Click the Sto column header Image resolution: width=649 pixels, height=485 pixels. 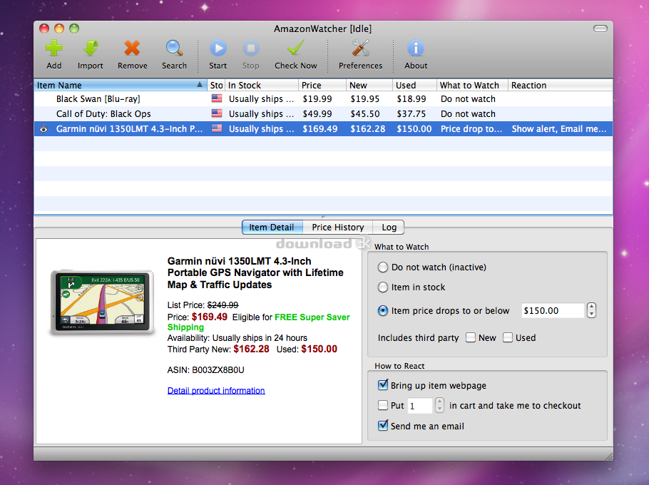(216, 86)
